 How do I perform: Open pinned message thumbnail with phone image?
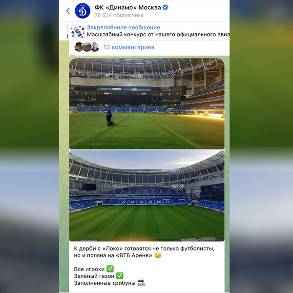point(78,31)
